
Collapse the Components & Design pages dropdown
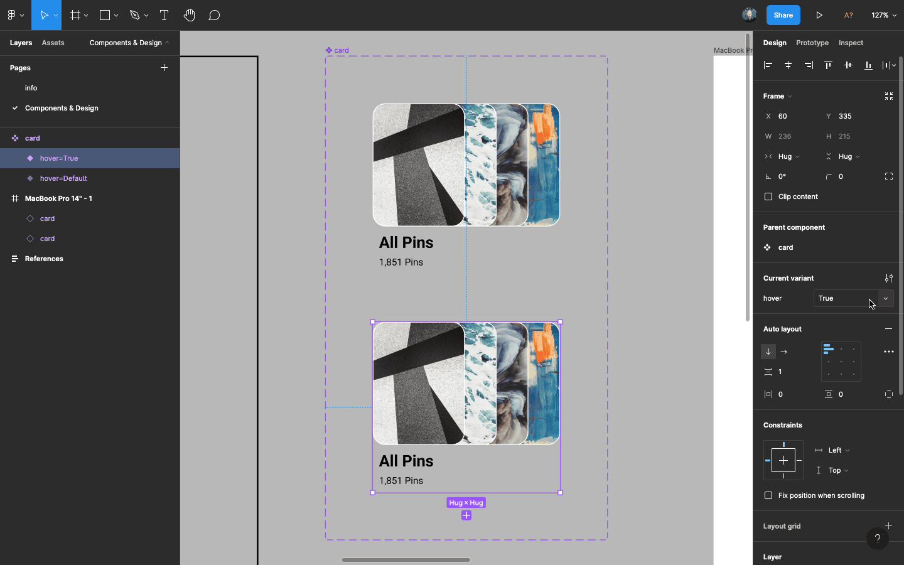[x=129, y=43]
